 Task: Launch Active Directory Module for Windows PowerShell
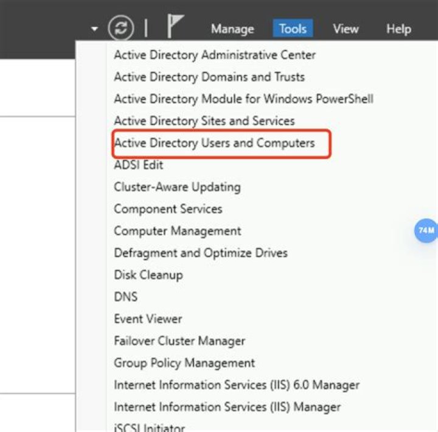(243, 99)
